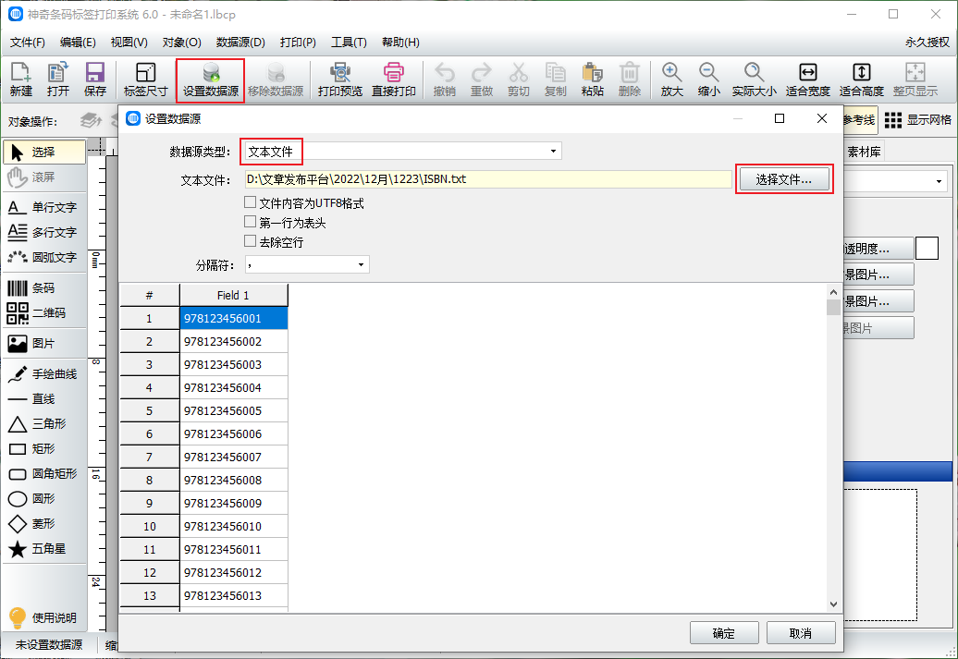Click the 选择 selection tool
Viewport: 958px width, 659px height.
pyautogui.click(x=44, y=152)
